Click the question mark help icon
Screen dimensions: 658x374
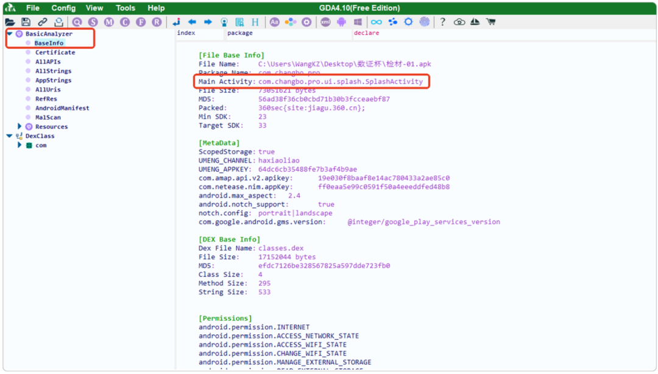pyautogui.click(x=442, y=22)
